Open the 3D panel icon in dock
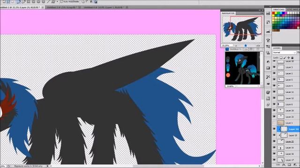The height and width of the screenshot is (168, 300). coord(268,84)
